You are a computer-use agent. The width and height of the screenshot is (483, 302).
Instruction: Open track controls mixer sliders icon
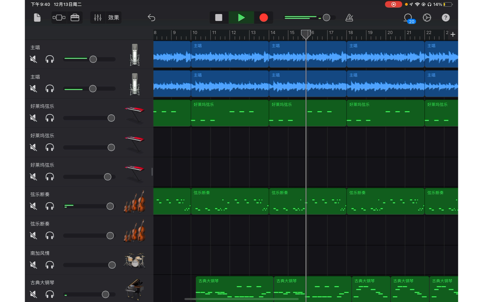[98, 18]
